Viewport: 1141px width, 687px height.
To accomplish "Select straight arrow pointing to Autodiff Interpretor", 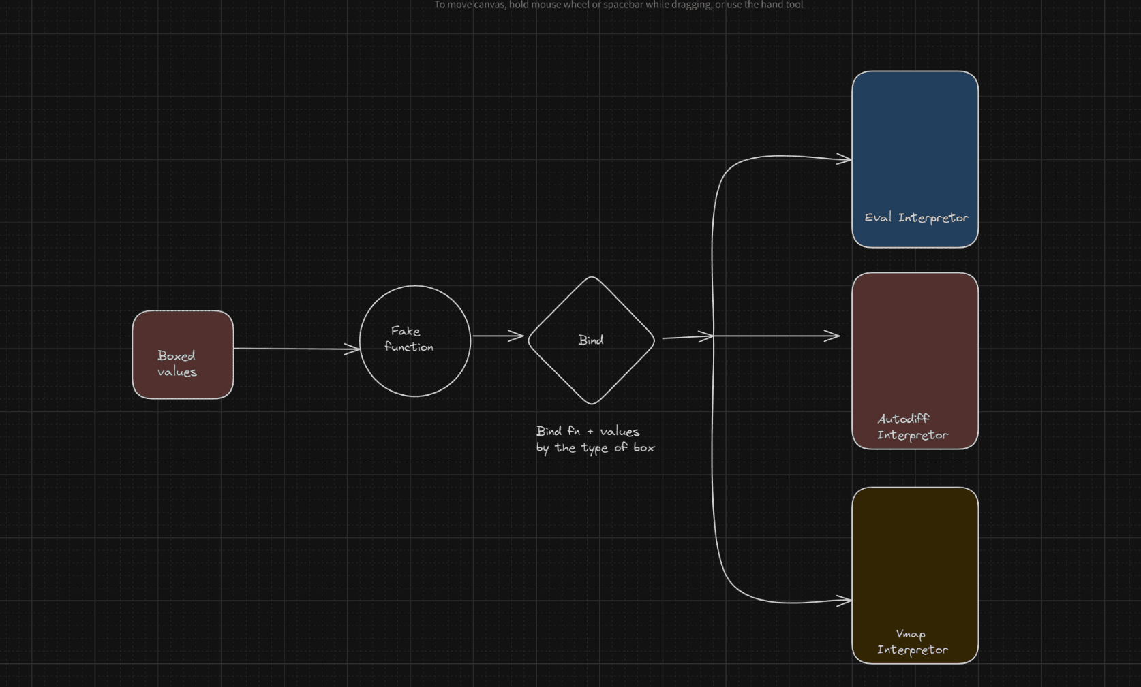I will 777,336.
